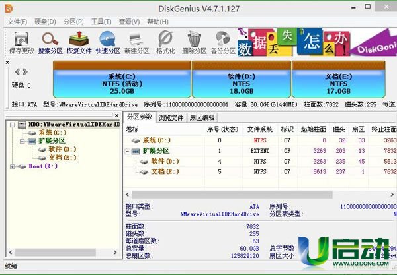Click right arrow of tree panel scrollbar
The height and width of the screenshot is (275, 397).
point(115,252)
